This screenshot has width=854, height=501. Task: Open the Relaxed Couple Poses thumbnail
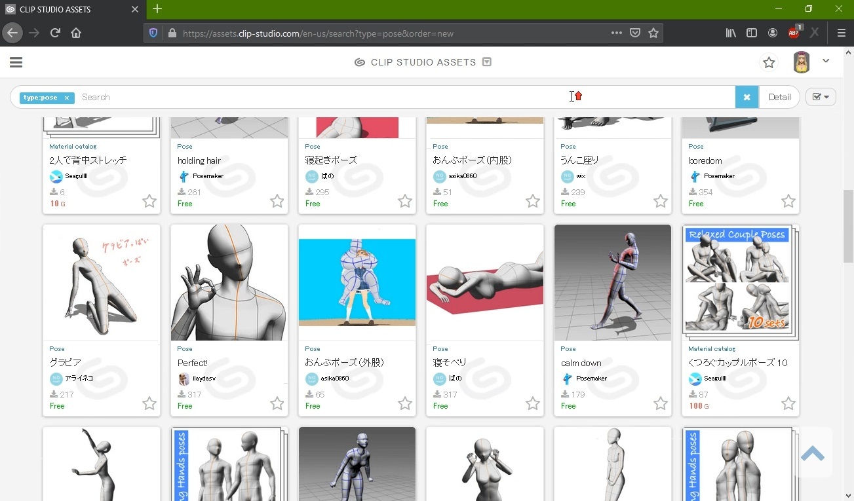click(741, 283)
